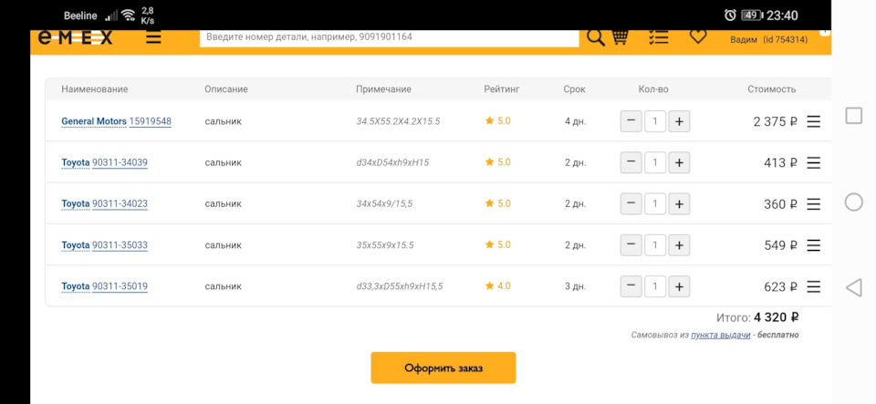Click the Emex logo

[x=76, y=37]
